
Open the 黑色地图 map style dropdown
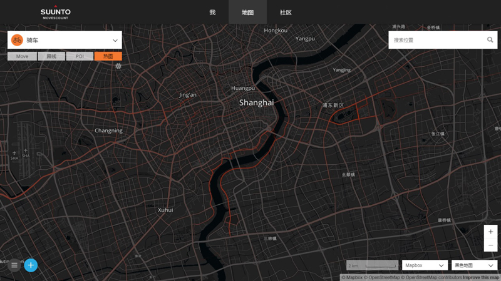click(x=474, y=265)
